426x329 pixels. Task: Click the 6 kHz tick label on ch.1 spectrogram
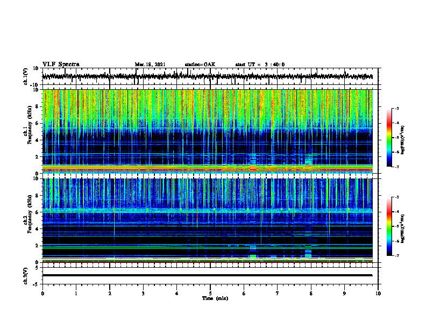pos(37,124)
